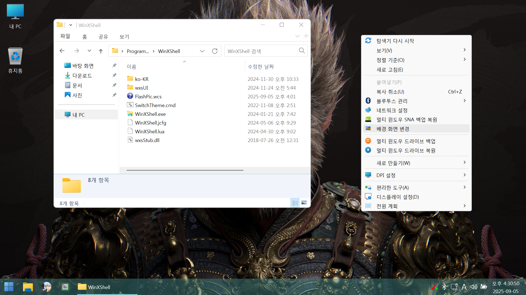Click the Bluetooth management menu icon
The width and height of the screenshot is (526, 295).
coord(368,101)
